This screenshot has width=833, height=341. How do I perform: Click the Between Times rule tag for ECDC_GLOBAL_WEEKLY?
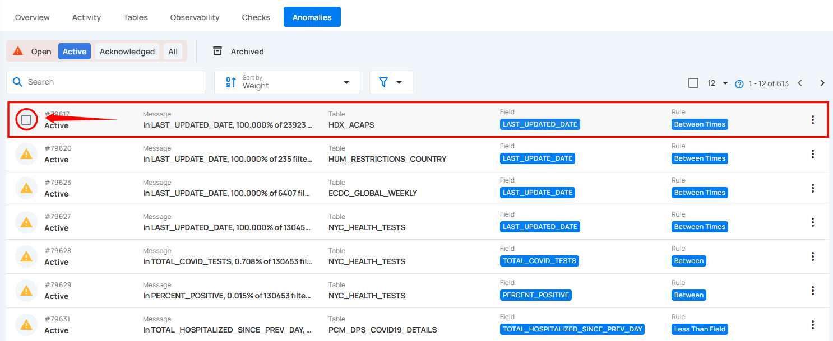coord(700,193)
